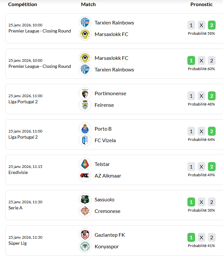Click the AZ Alkmaar team name
This screenshot has height=256, width=223.
(x=108, y=176)
